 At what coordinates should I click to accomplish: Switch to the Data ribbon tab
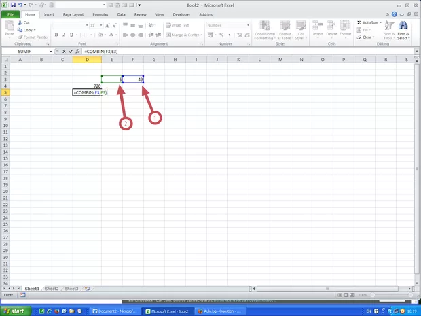click(121, 14)
